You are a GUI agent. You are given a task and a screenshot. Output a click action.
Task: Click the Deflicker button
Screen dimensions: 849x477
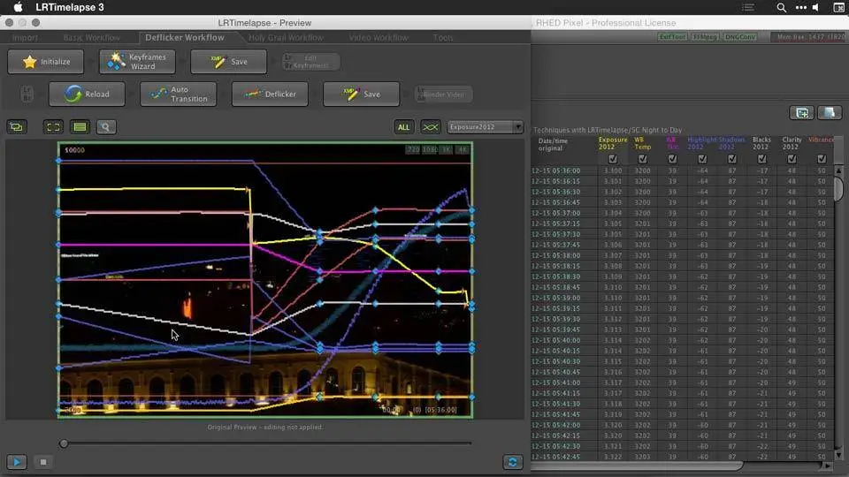click(270, 95)
